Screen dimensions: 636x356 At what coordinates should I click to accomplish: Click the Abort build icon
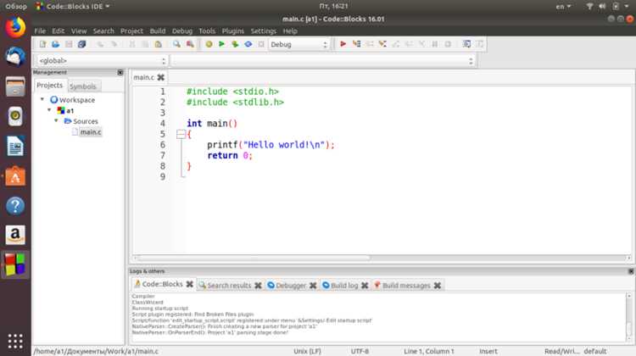point(261,44)
